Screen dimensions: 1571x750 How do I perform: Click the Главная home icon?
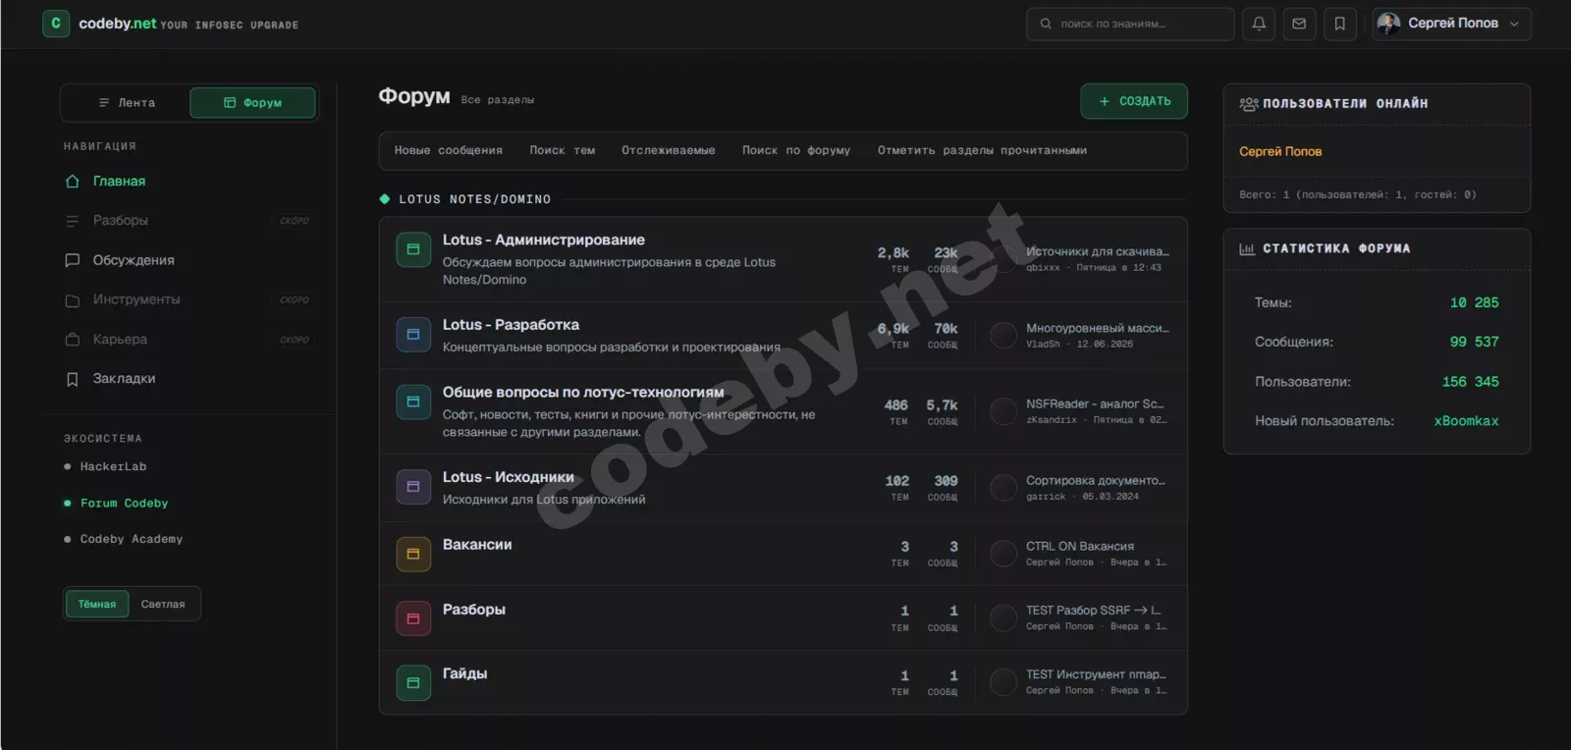tap(72, 182)
